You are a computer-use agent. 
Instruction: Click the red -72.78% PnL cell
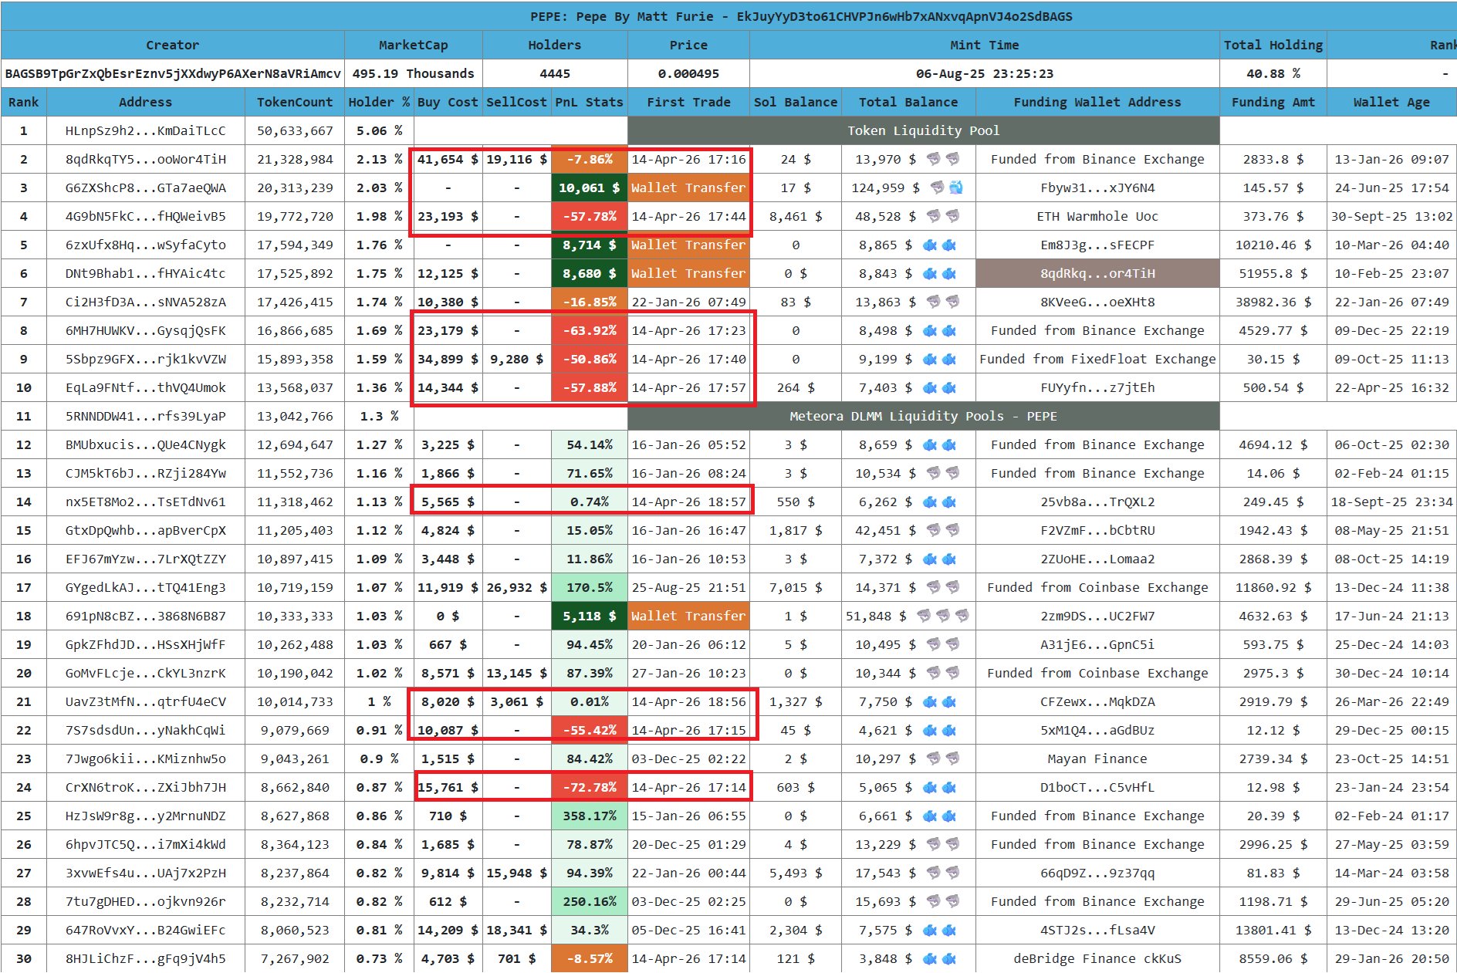click(589, 787)
